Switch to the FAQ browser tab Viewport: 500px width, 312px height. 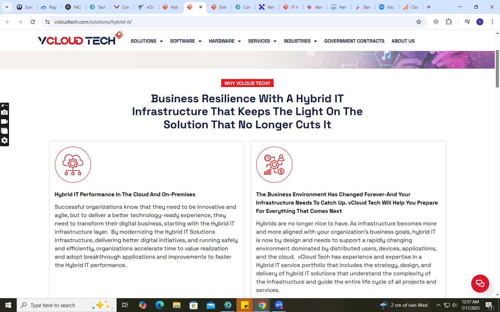coord(73,7)
